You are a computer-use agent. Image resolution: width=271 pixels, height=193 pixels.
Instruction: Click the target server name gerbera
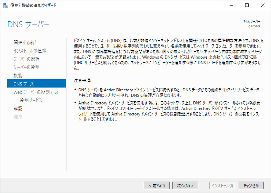point(254,26)
